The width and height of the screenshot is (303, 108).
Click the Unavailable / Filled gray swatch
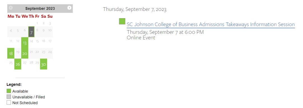click(9, 97)
